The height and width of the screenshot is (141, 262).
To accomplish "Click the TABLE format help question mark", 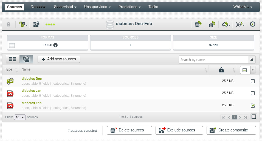I will 55,45.
